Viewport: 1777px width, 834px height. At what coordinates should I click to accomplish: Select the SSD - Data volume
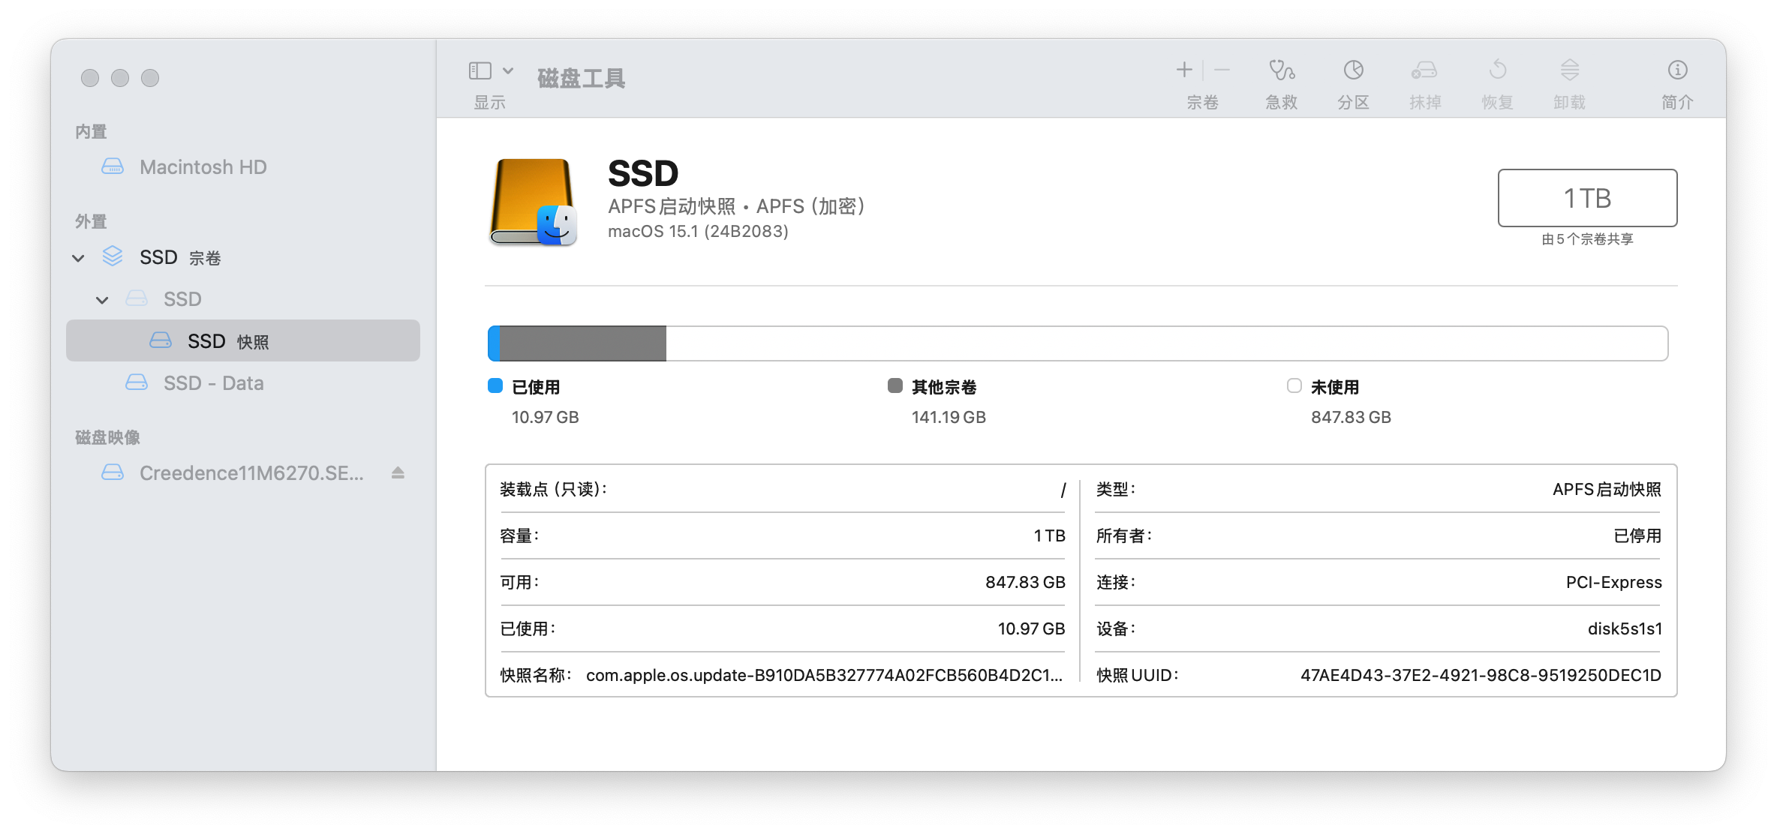[x=213, y=383]
